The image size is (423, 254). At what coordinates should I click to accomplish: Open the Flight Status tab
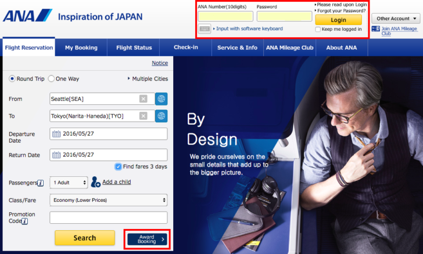click(134, 48)
